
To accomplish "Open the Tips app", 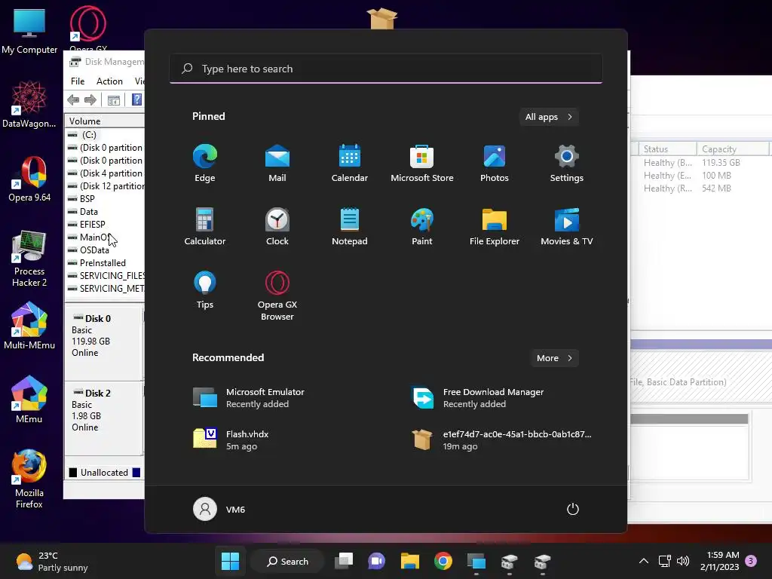I will (x=205, y=290).
